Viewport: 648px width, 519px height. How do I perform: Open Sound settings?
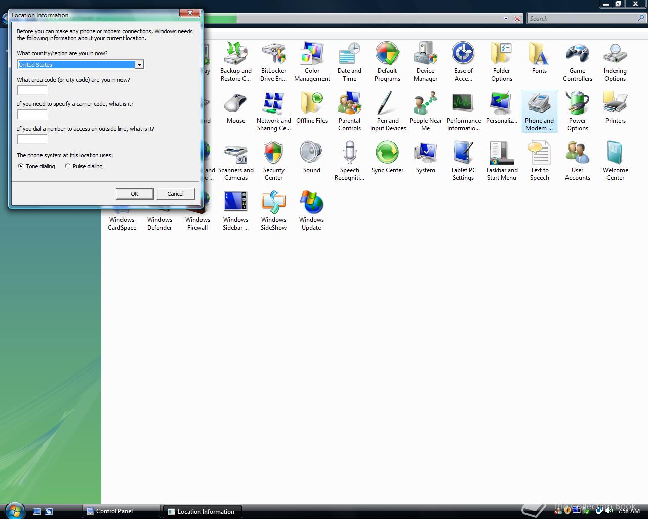click(312, 158)
